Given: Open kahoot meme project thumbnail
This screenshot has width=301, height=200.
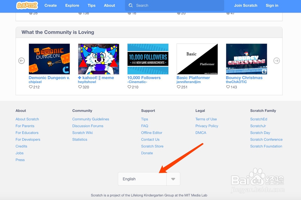Looking at the screenshot, I should (98, 59).
